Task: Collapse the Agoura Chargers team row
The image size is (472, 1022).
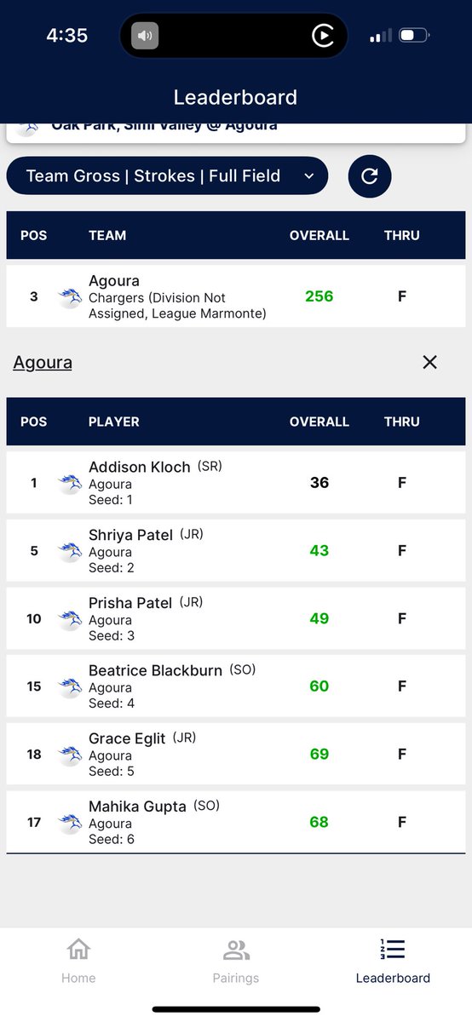Action: pyautogui.click(x=236, y=296)
